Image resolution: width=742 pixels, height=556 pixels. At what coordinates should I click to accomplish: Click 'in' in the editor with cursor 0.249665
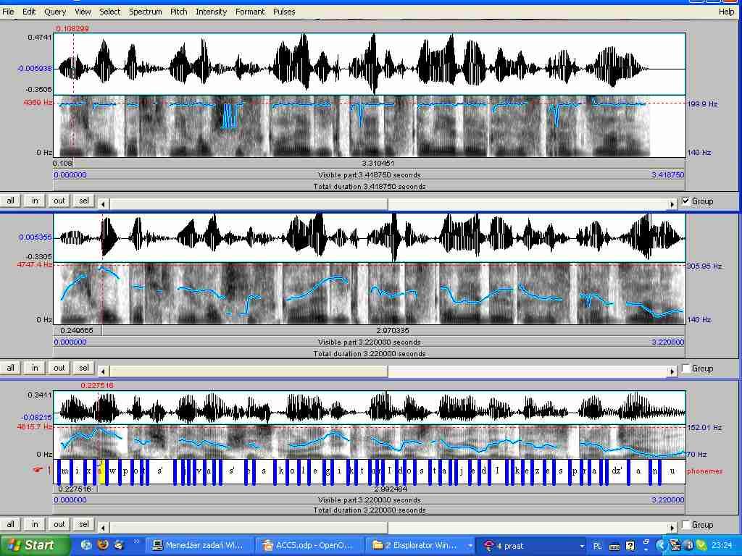35,368
